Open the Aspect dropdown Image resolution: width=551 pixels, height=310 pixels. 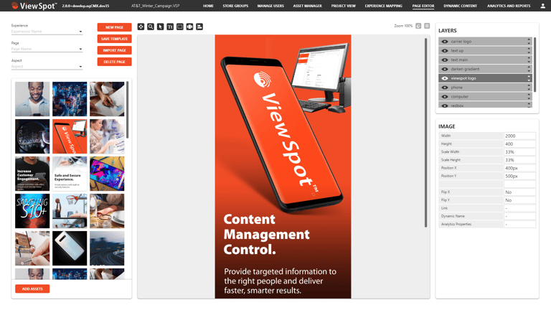47,67
